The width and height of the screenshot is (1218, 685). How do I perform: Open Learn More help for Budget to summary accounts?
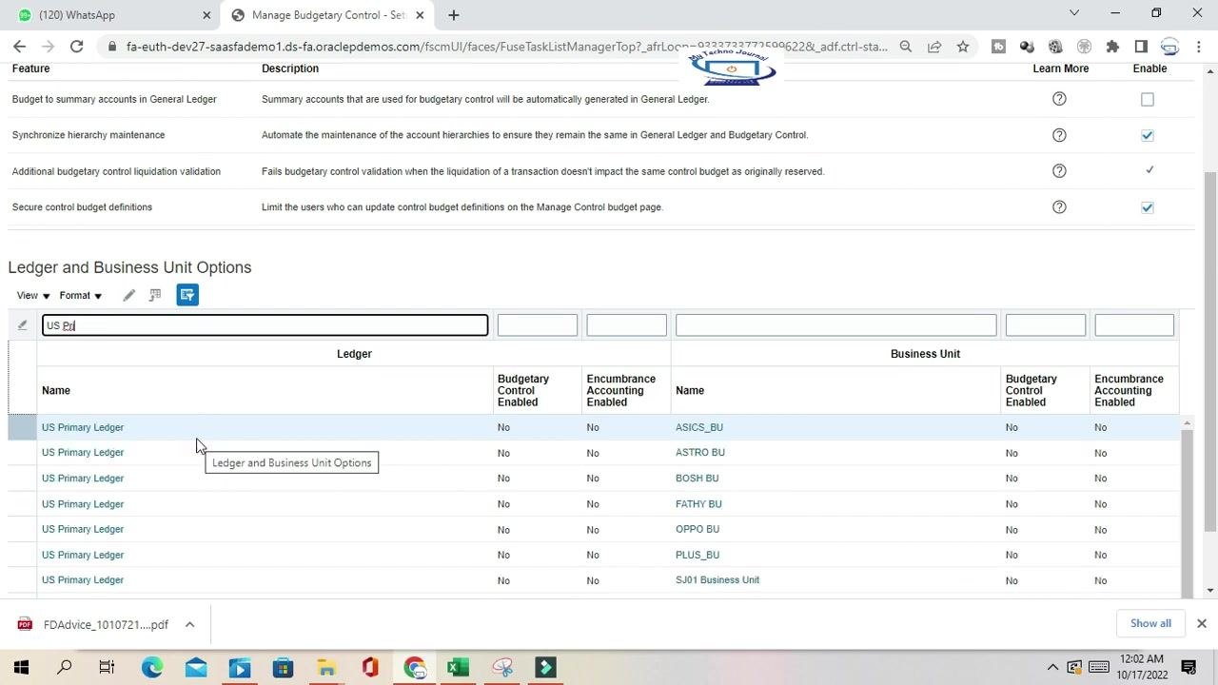[x=1059, y=99]
